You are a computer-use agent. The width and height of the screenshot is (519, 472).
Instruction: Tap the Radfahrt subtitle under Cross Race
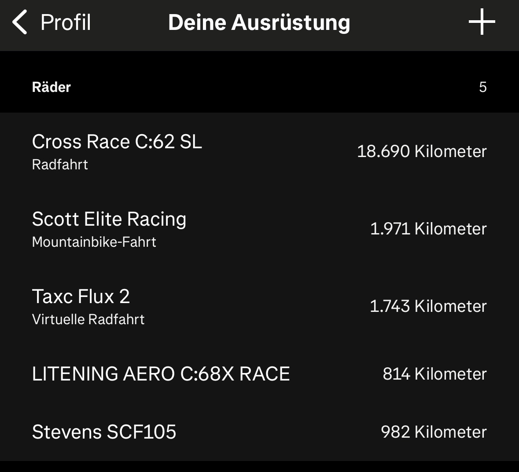(60, 165)
